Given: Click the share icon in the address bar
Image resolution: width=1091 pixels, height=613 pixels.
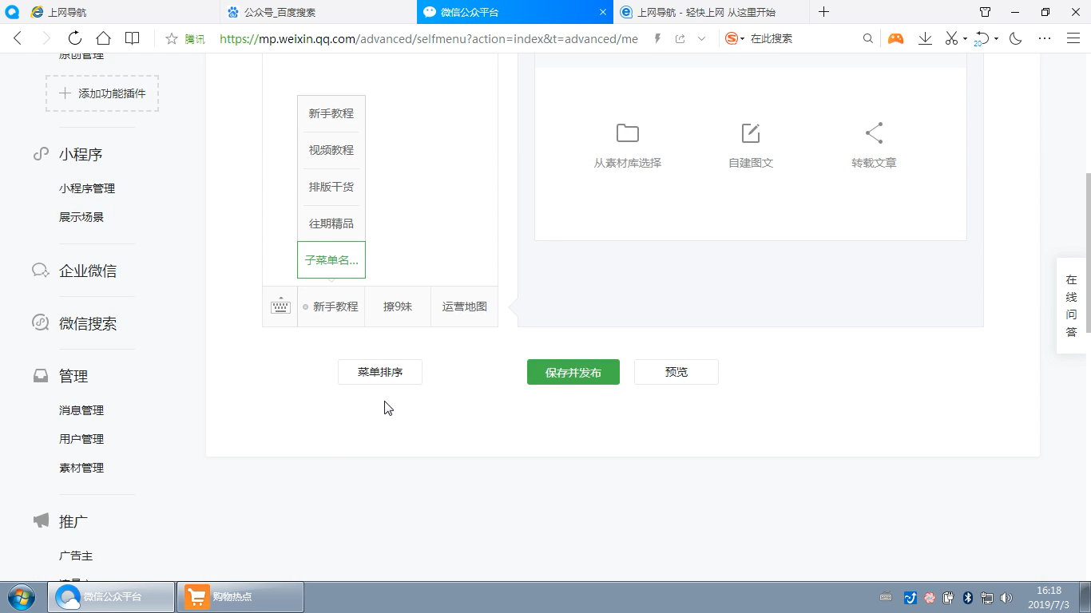Looking at the screenshot, I should tap(680, 38).
